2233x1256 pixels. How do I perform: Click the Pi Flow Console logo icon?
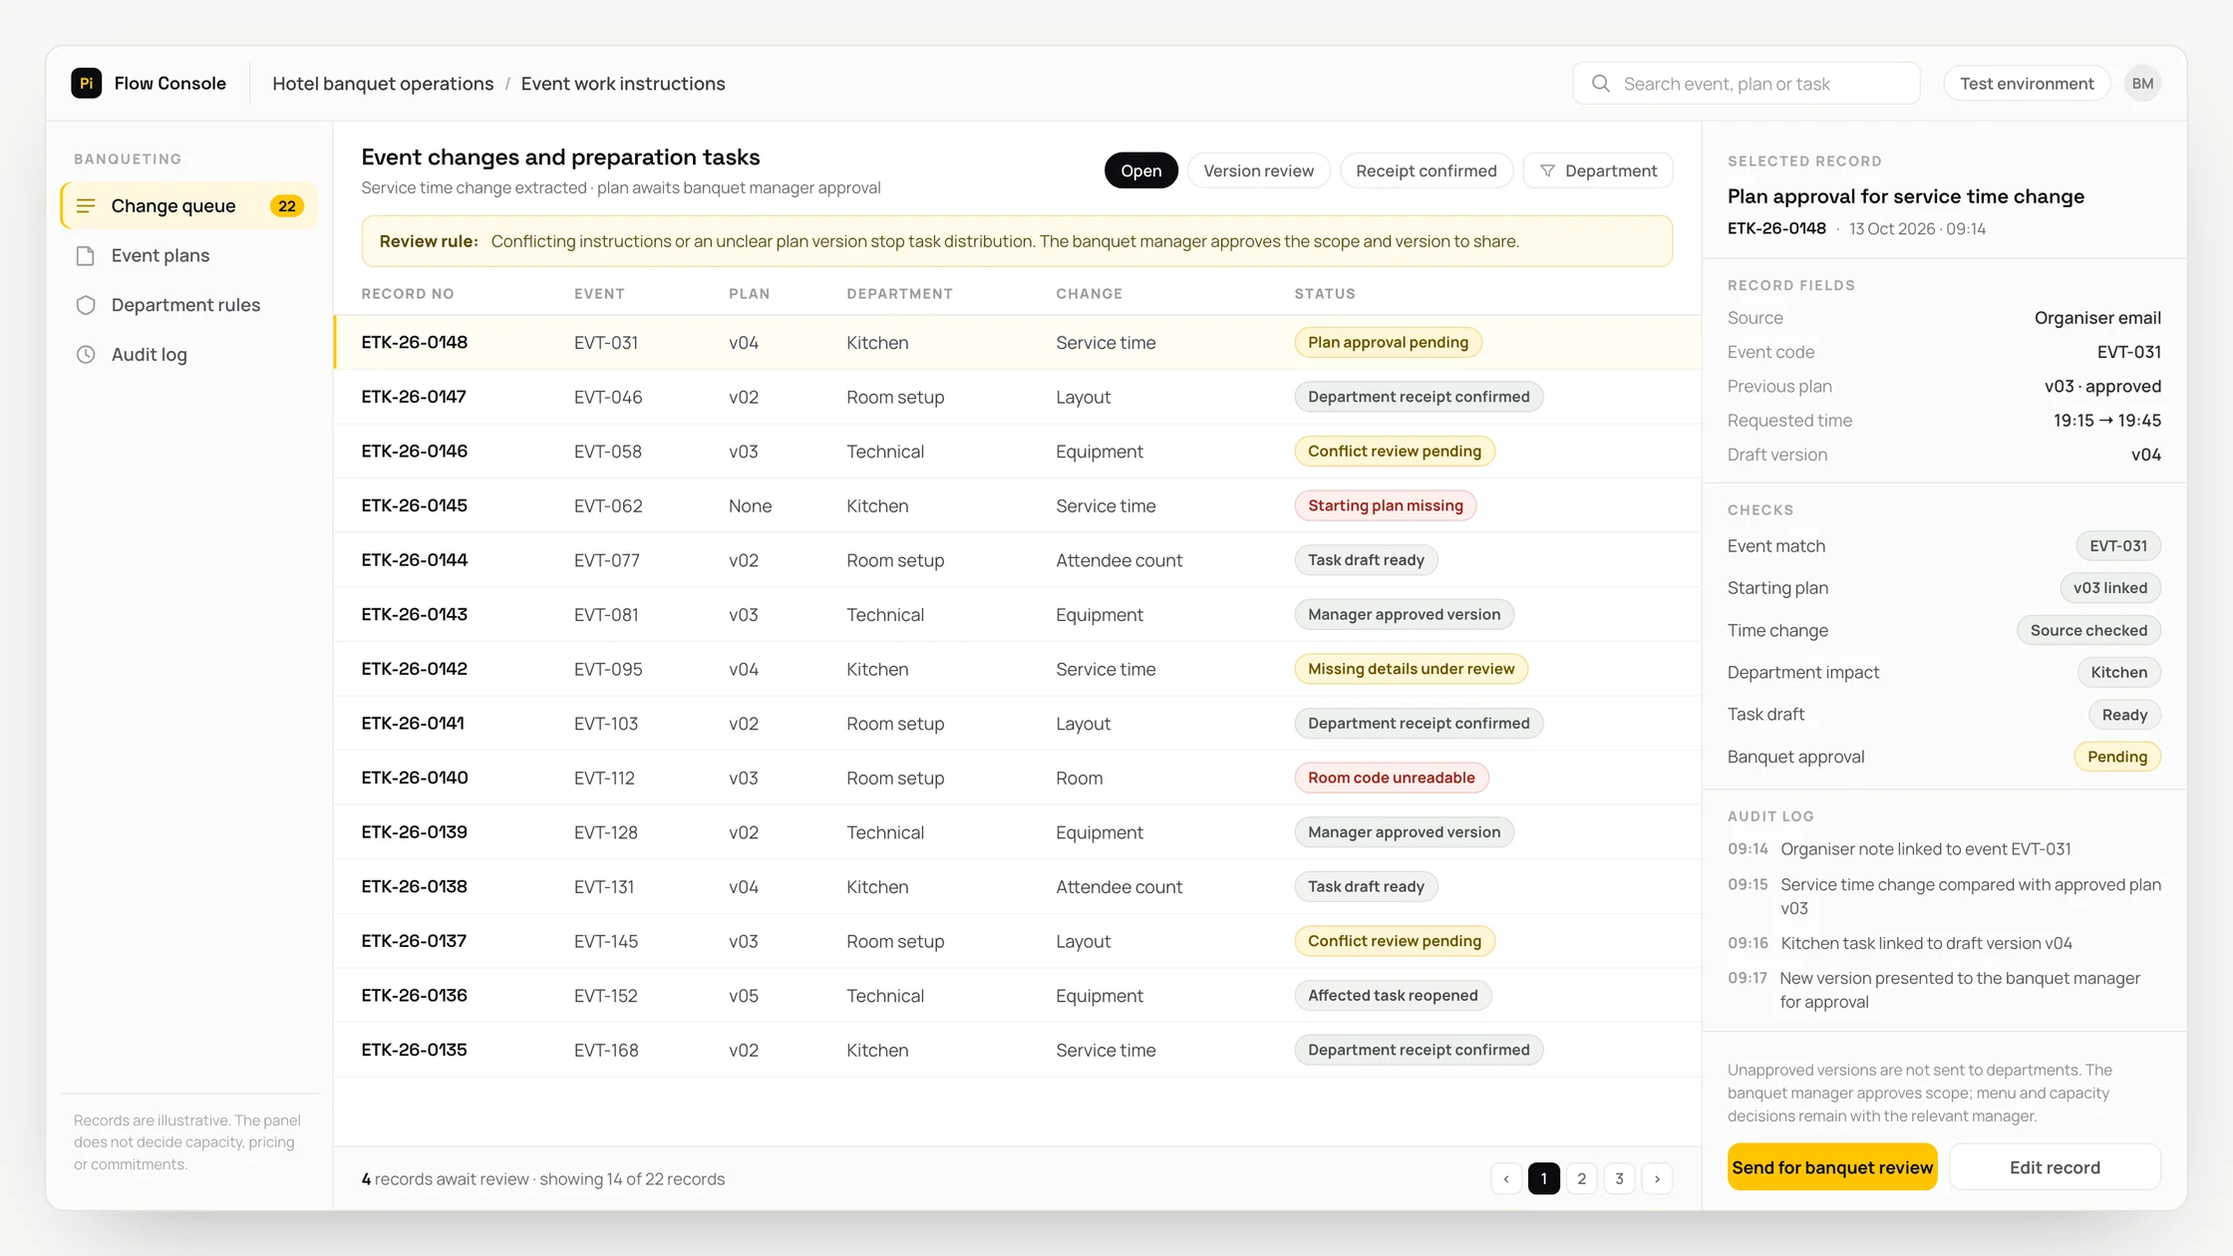(87, 84)
